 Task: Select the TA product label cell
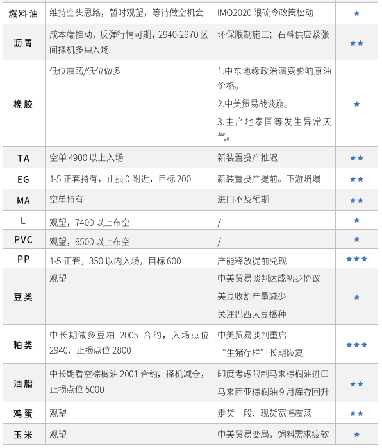24,158
